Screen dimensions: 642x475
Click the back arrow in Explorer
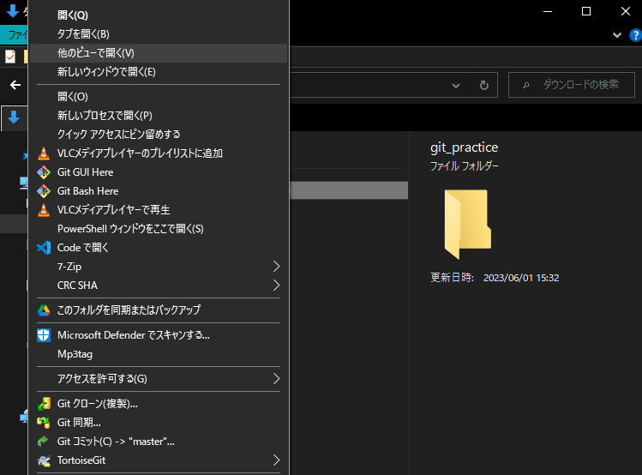point(15,85)
